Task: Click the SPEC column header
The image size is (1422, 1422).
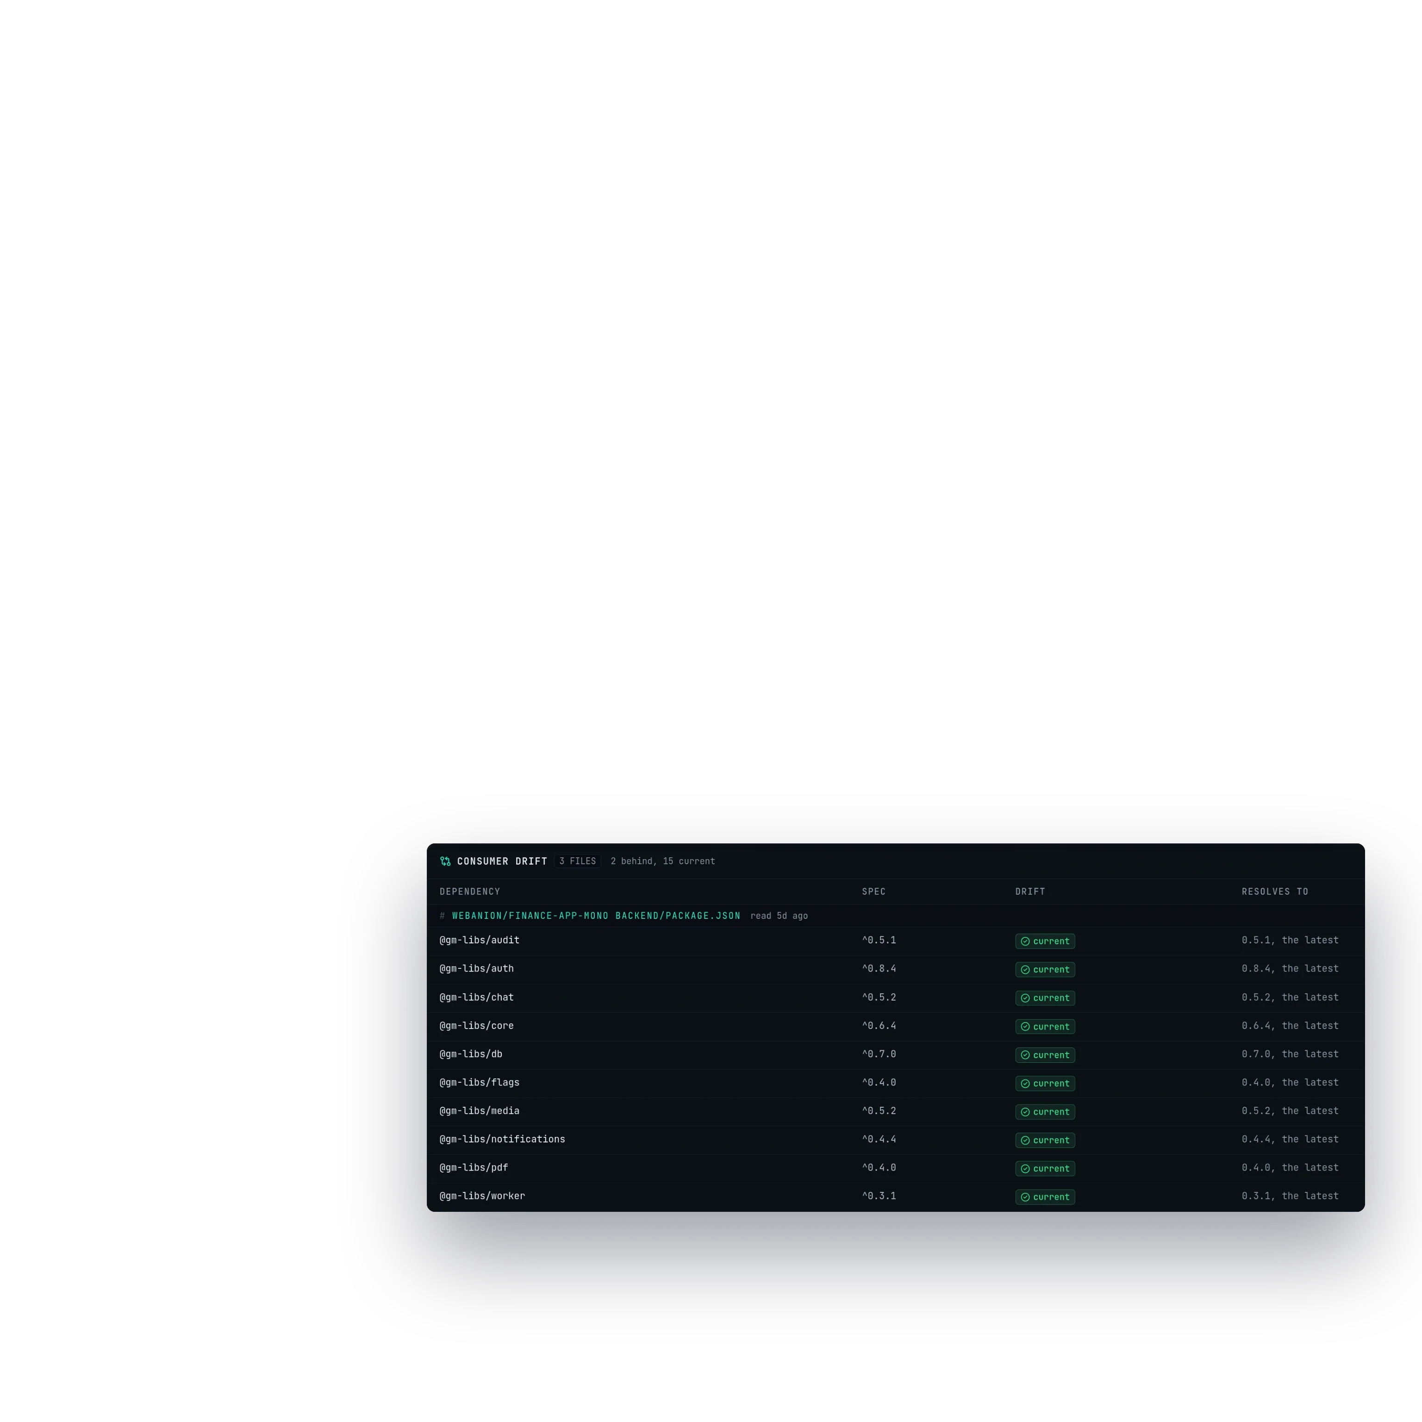Action: coord(873,892)
